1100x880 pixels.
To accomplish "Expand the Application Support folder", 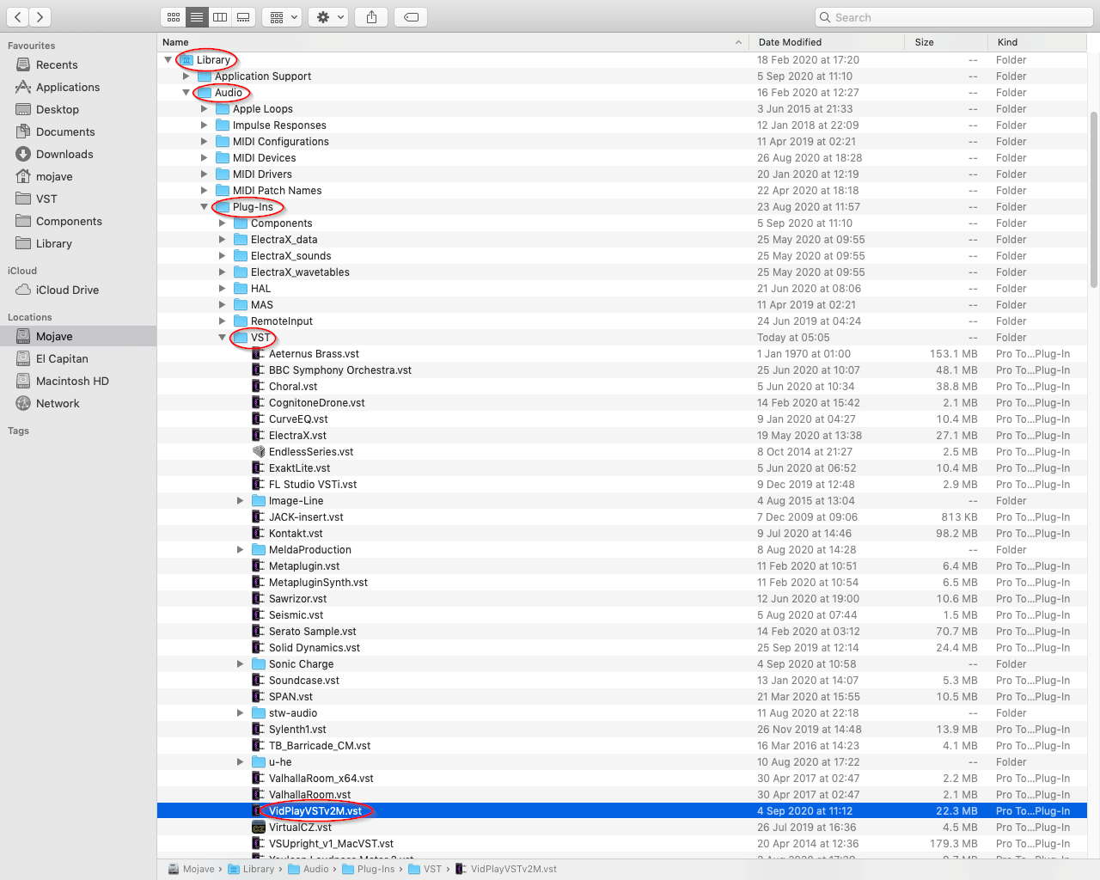I will pyautogui.click(x=186, y=76).
